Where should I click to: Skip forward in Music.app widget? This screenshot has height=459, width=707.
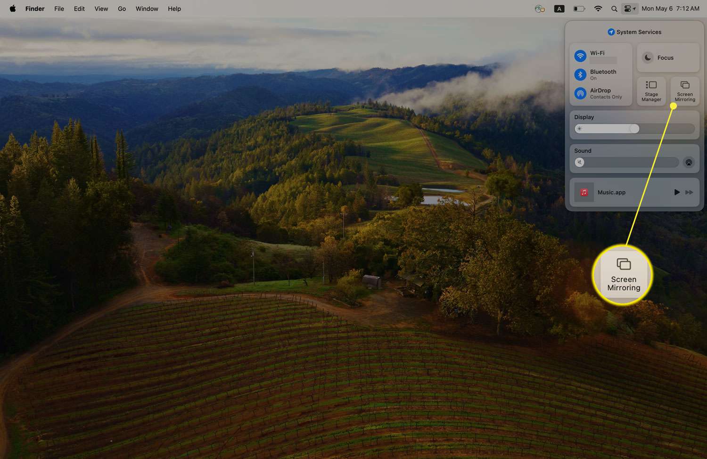click(x=689, y=192)
